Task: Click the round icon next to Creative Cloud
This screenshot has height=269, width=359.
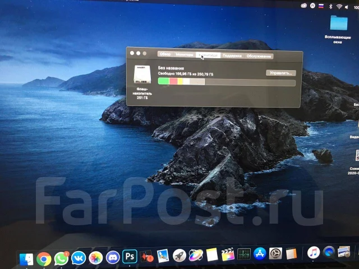Action: tap(312, 6)
